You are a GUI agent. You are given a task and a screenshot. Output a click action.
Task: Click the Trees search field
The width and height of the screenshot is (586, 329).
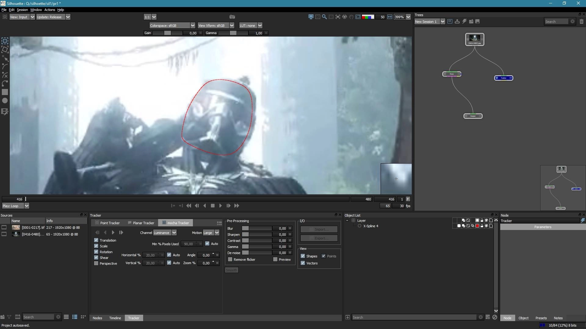click(557, 21)
